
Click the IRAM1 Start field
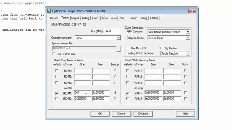click(153, 92)
